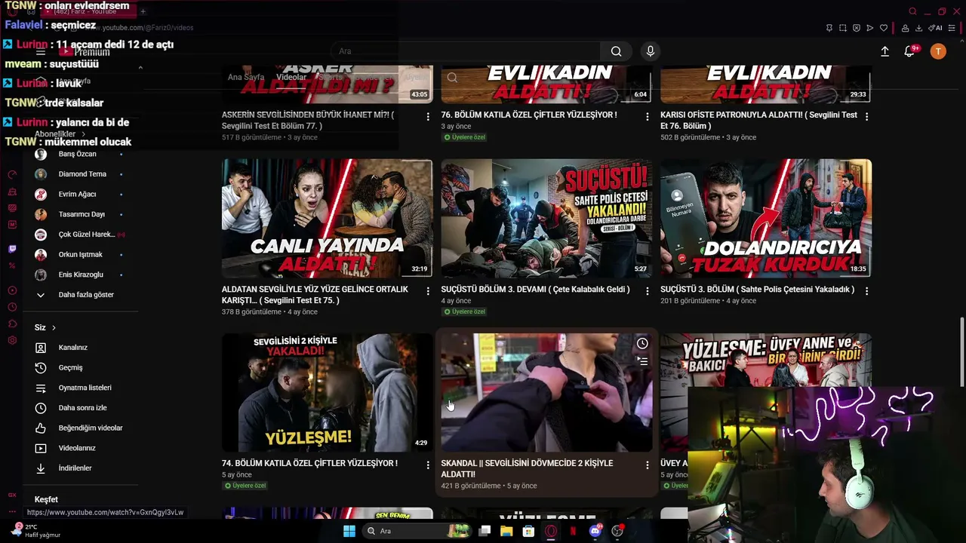Viewport: 966px width, 543px height.
Task: Open Enis Kirazoglu subscription channel
Action: tap(81, 275)
